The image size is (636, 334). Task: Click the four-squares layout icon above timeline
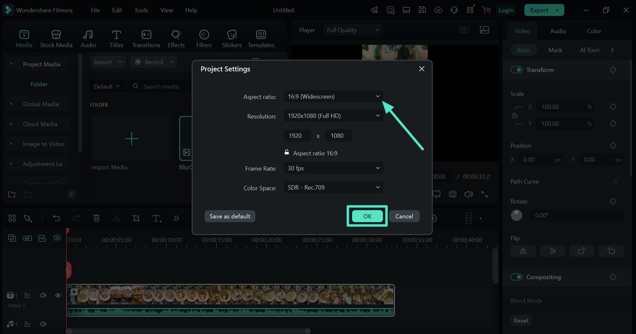tap(12, 218)
